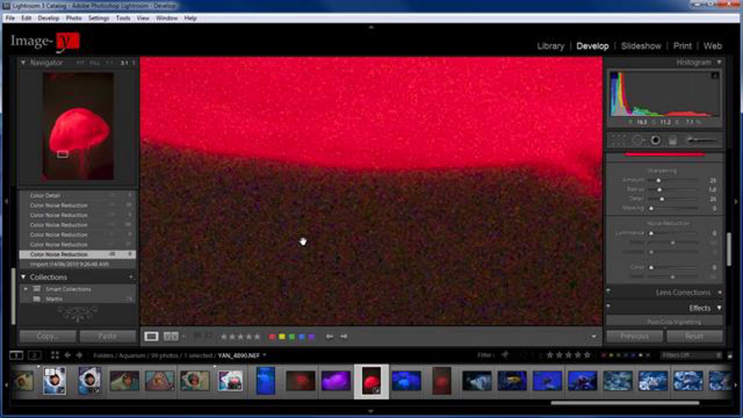The image size is (743, 418).
Task: Open the File menu
Action: pos(10,18)
